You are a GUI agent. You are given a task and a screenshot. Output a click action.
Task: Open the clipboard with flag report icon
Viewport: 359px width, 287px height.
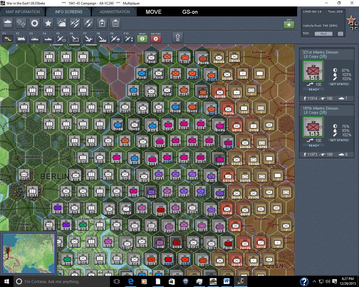[x=102, y=23]
